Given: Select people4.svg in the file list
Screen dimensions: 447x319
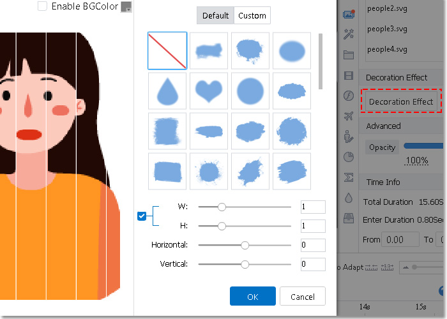Looking at the screenshot, I should (x=387, y=50).
